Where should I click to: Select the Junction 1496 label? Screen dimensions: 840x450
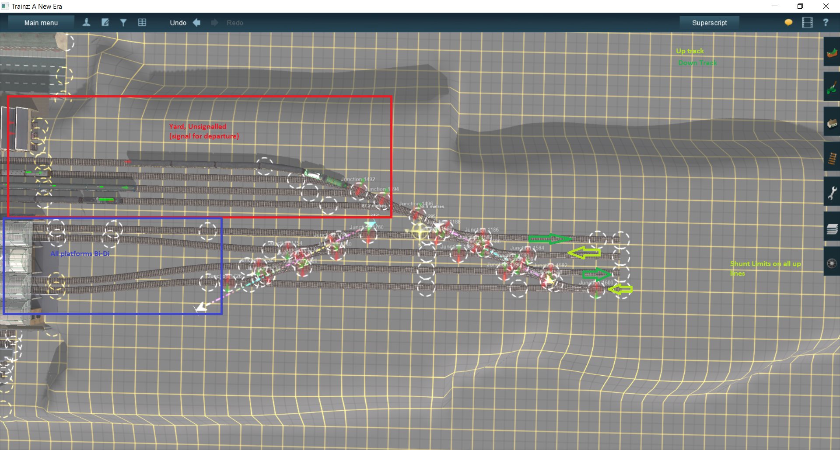pos(416,204)
